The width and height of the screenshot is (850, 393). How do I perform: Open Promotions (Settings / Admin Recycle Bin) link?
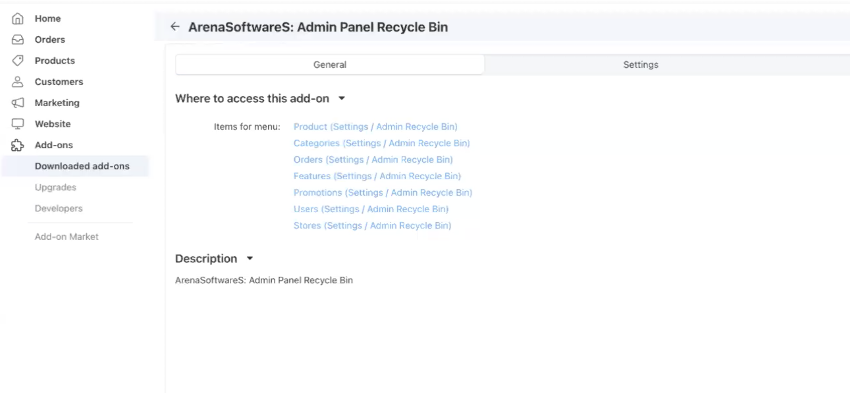[383, 192]
